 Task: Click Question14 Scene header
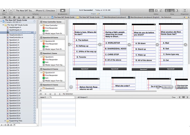coord(52,69)
